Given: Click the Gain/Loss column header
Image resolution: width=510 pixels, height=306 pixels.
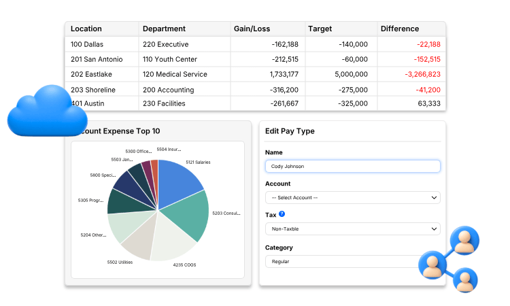Looking at the screenshot, I should click(x=252, y=29).
